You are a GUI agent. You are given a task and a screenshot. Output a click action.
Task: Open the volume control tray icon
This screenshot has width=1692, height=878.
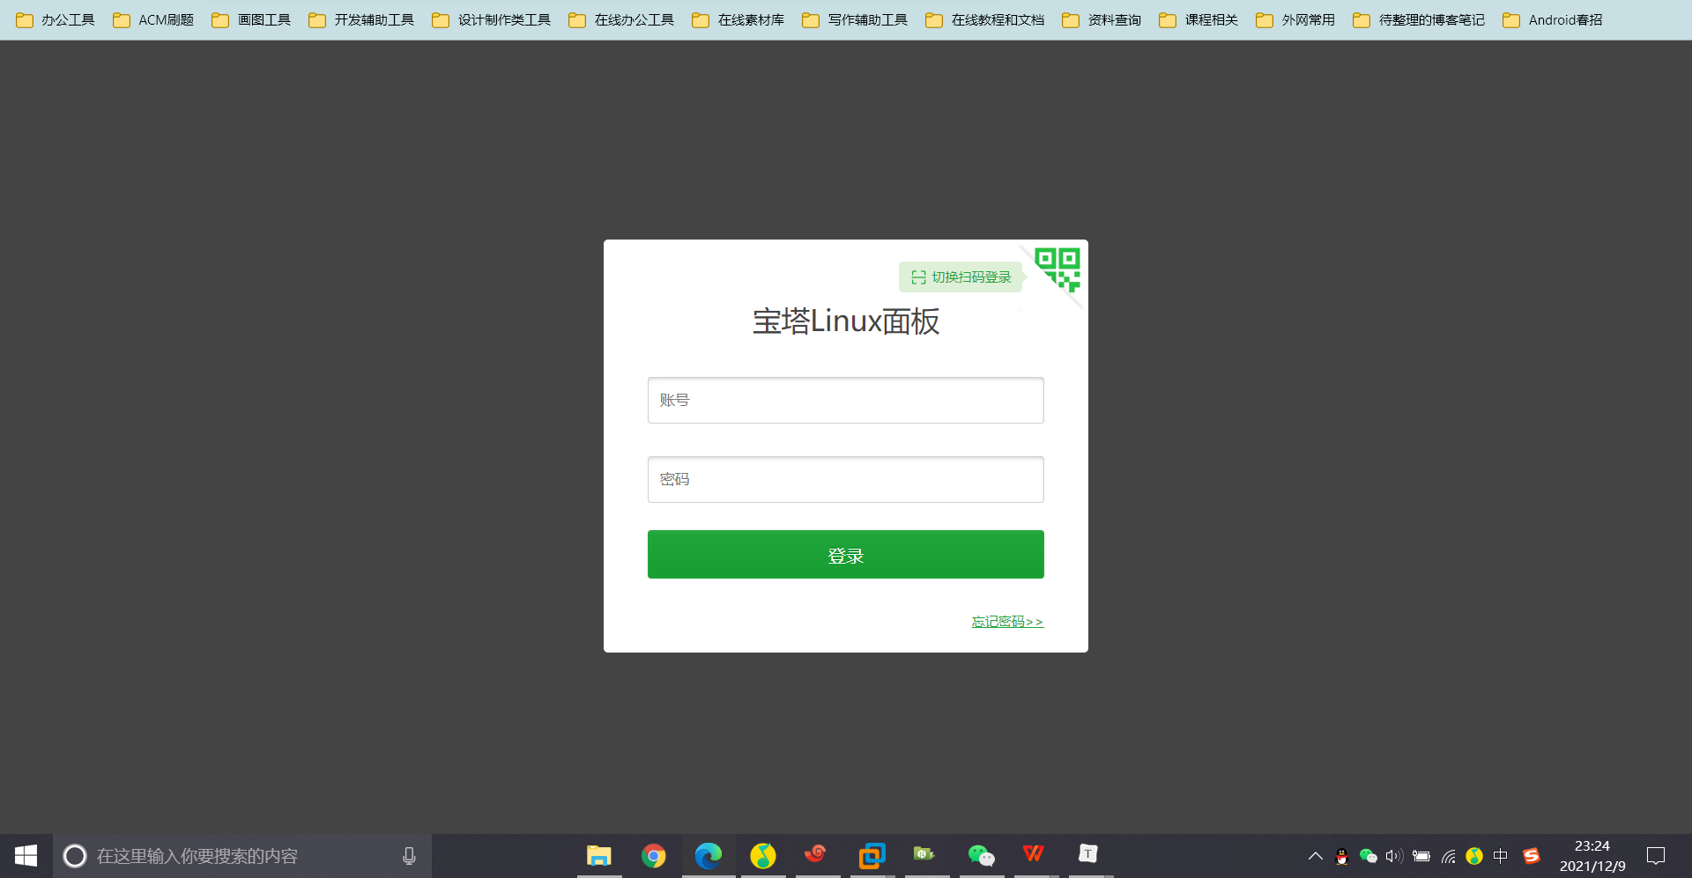[1394, 856]
